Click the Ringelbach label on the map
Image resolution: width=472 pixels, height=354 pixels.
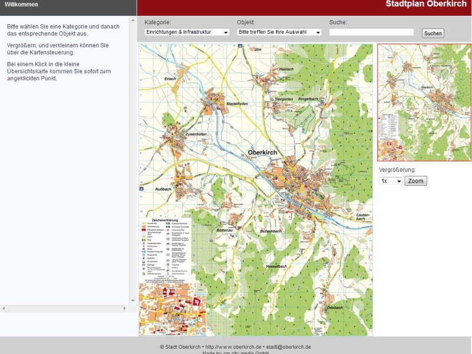308,99
